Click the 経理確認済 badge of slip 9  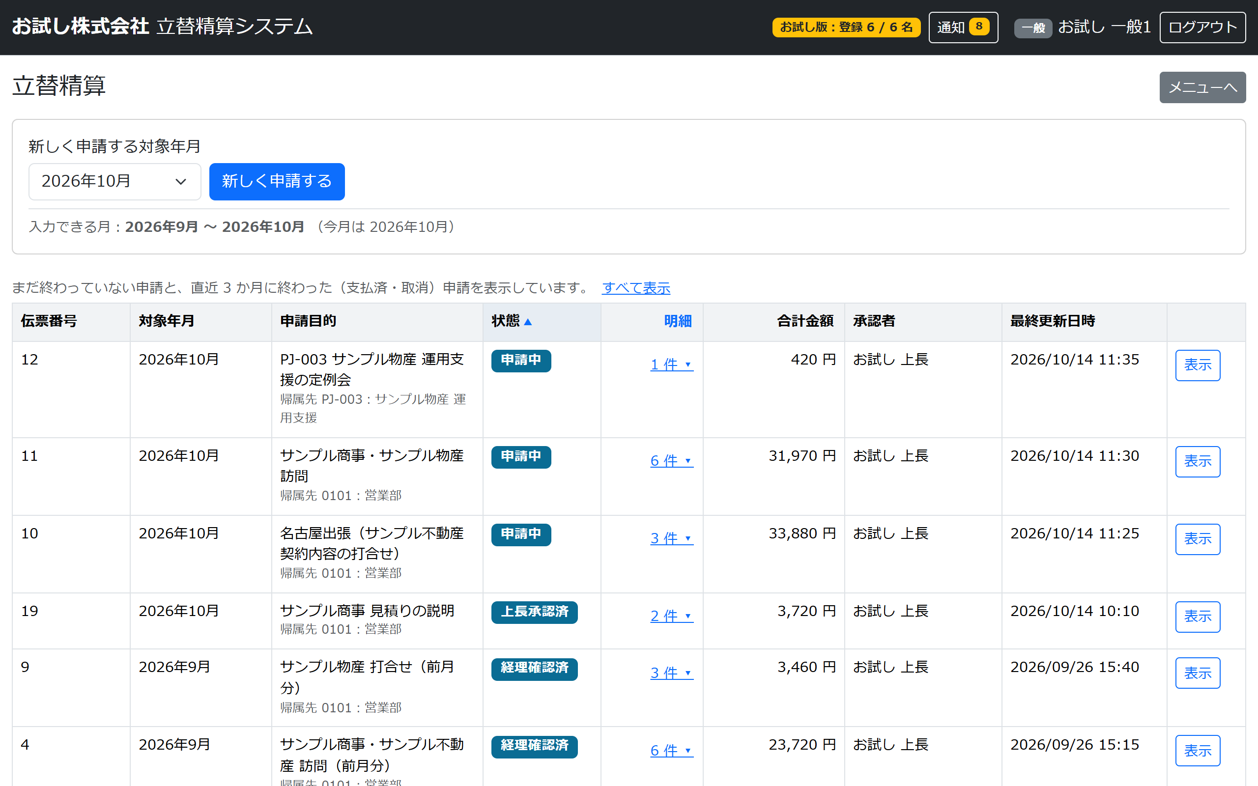coord(534,669)
